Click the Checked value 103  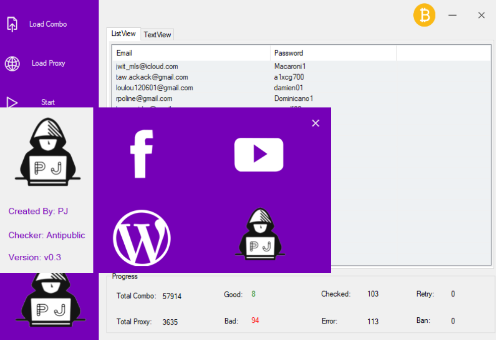pyautogui.click(x=373, y=294)
